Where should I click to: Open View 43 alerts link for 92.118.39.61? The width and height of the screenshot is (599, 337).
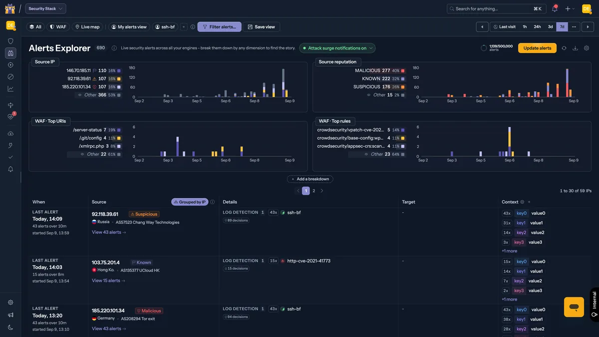point(109,232)
